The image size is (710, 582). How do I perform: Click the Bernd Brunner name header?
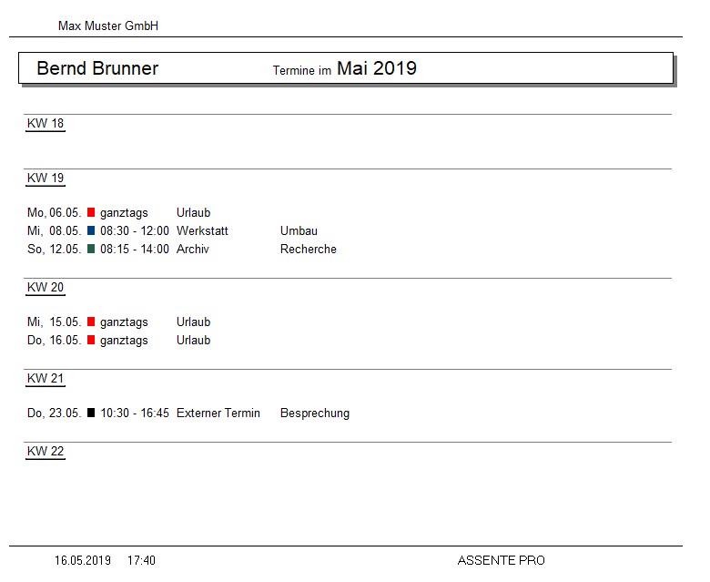(x=97, y=68)
